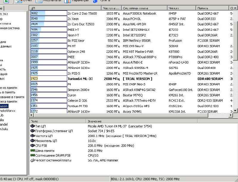The height and width of the screenshot is (182, 238).
Task: Click the "Поле" header in the details pane
Action: click(57, 121)
